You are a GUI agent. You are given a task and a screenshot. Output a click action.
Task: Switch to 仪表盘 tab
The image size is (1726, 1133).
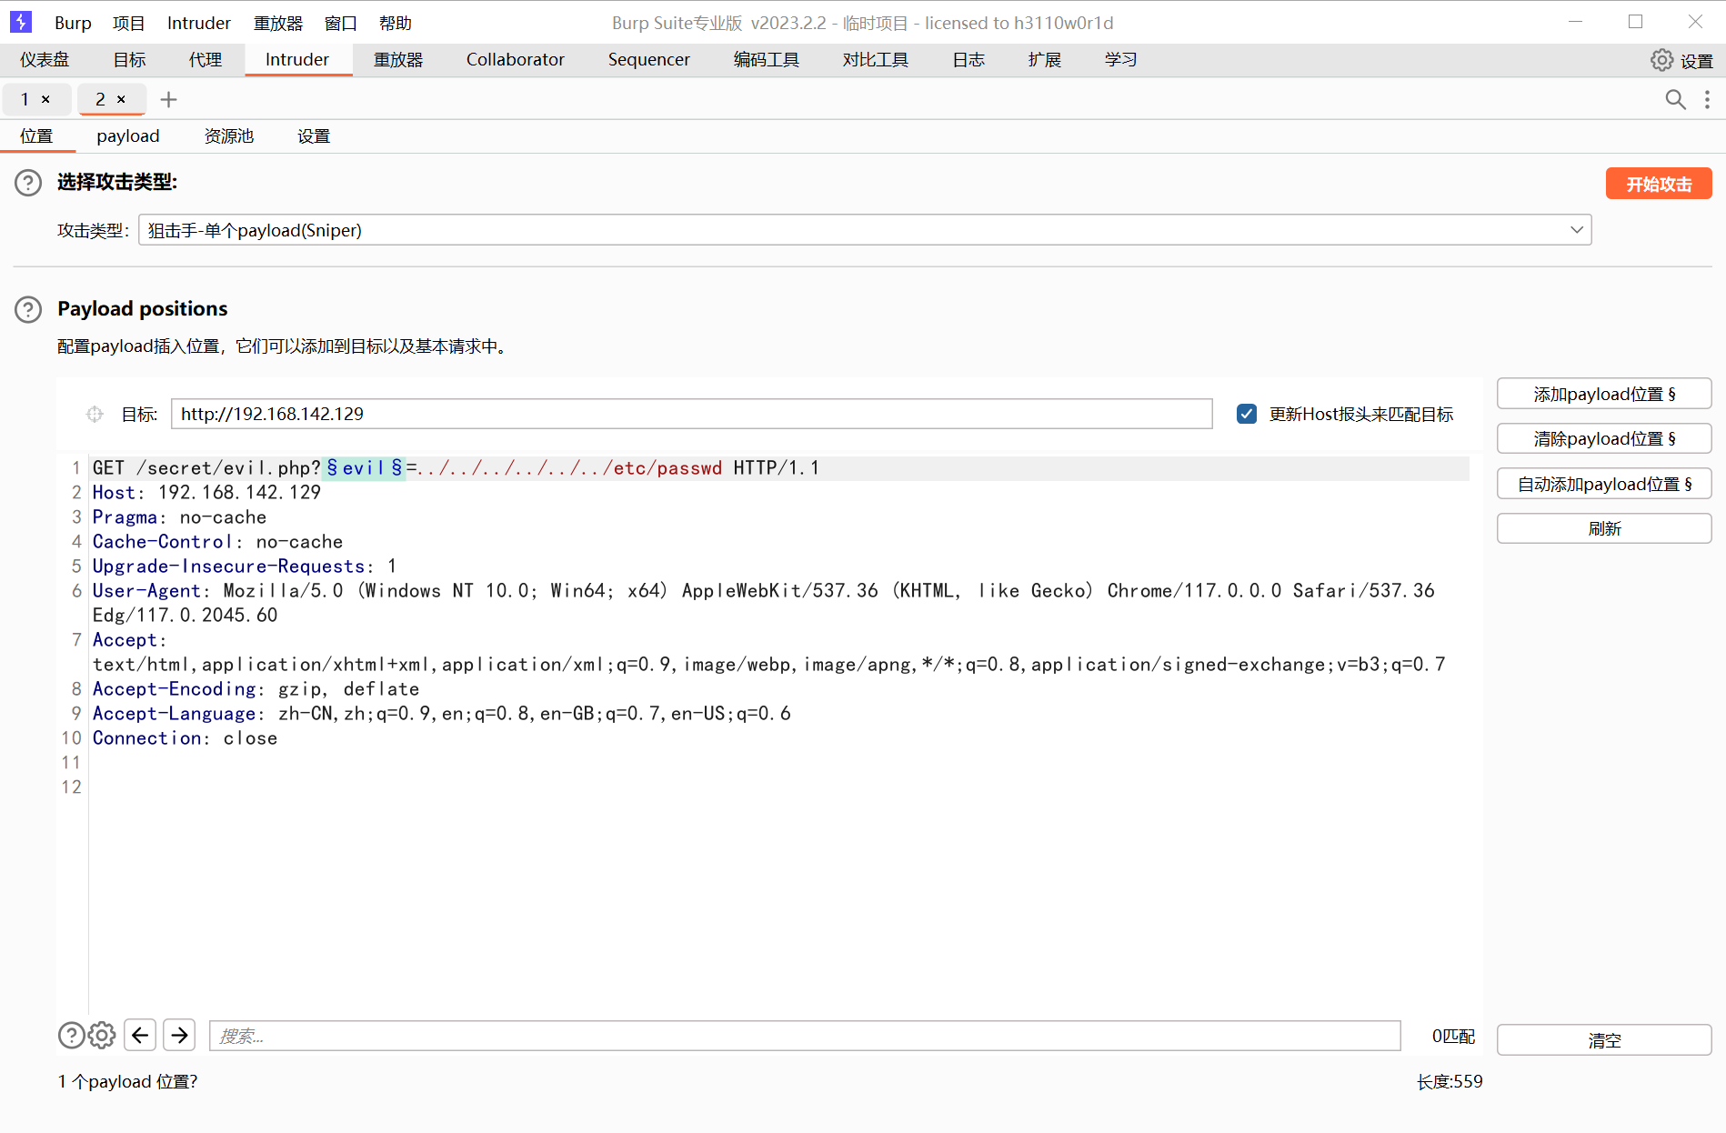[x=45, y=60]
